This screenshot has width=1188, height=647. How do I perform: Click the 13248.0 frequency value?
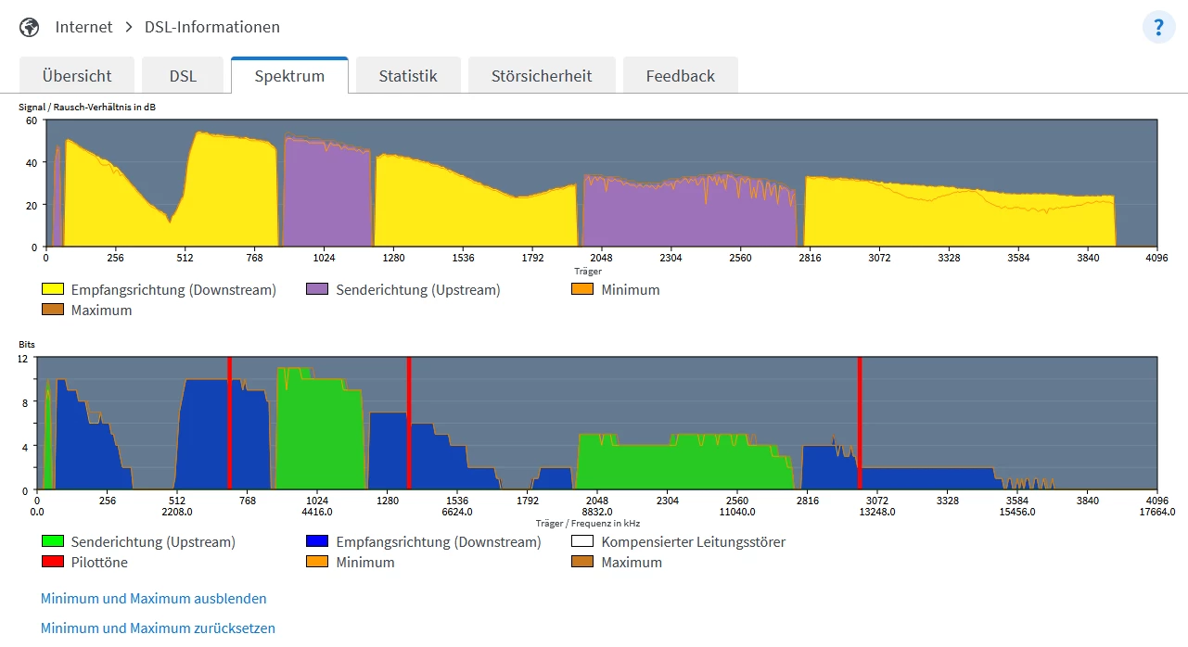point(877,512)
